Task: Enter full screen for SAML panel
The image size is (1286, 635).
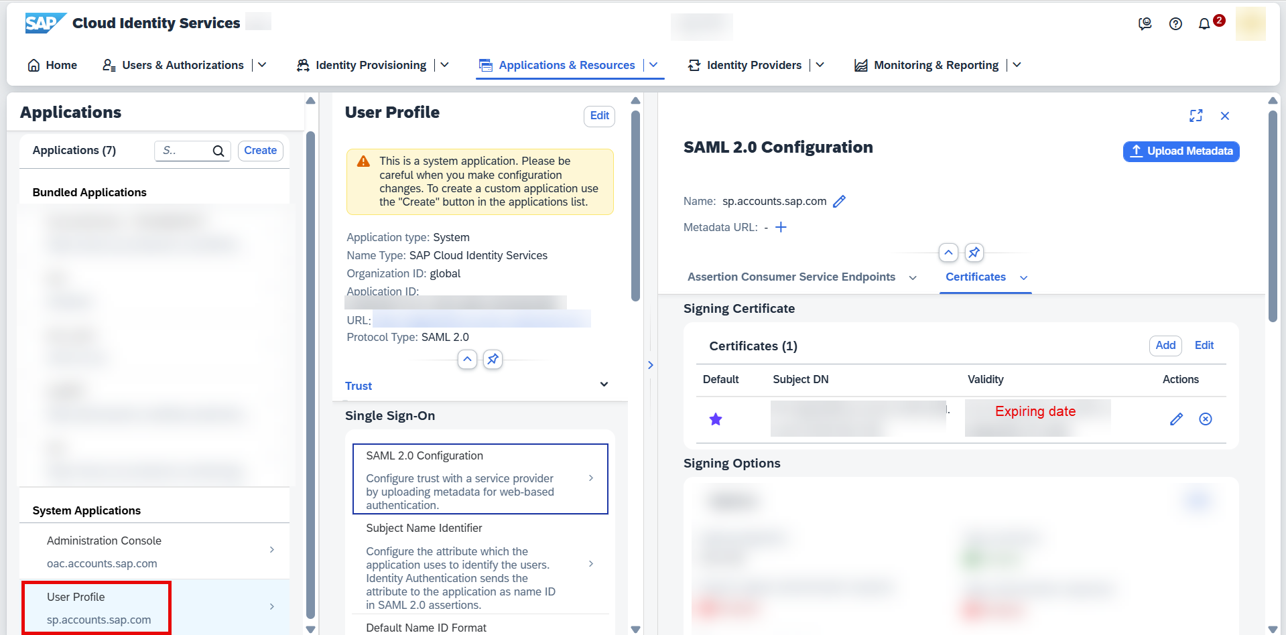Action: [1196, 116]
